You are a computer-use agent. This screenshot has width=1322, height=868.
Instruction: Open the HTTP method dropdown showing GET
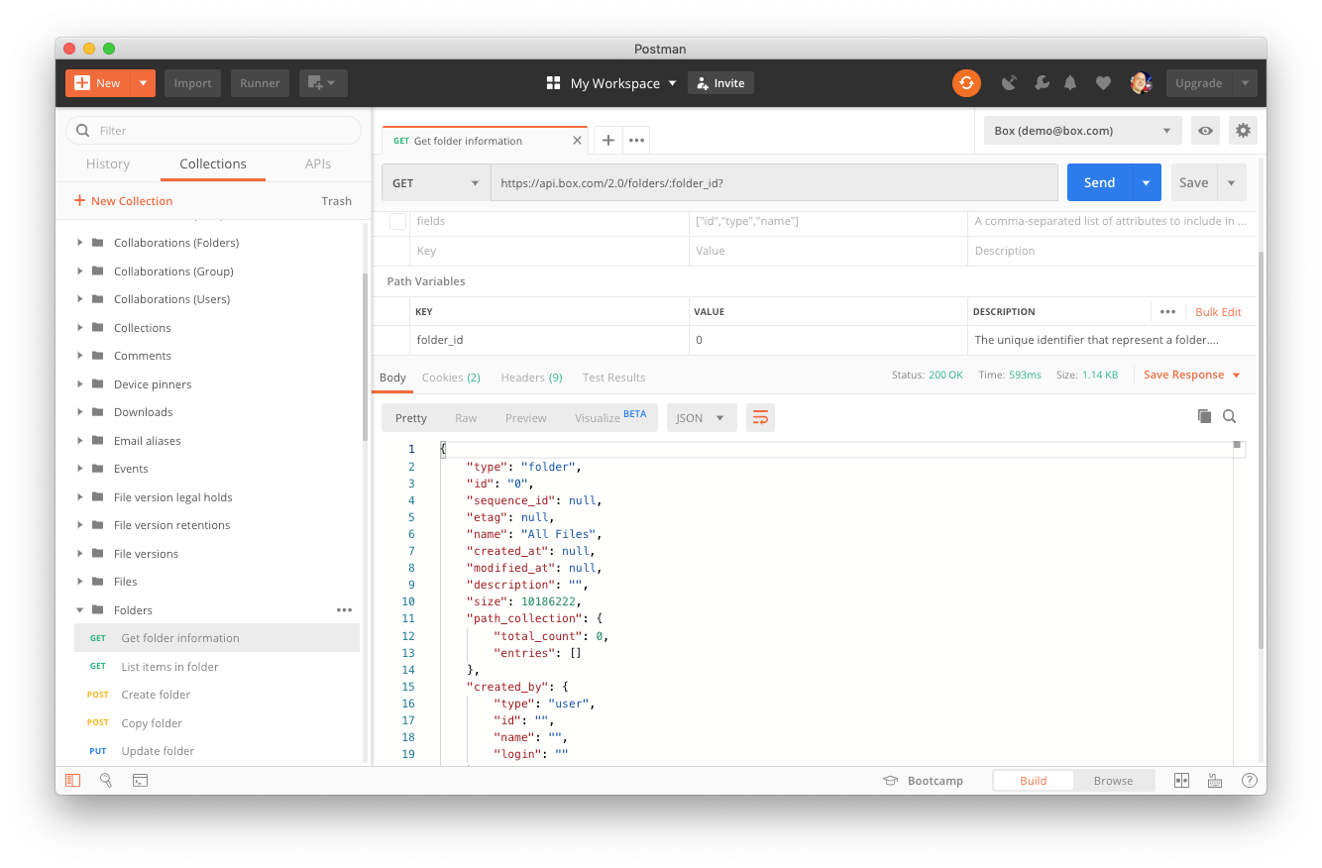[435, 182]
